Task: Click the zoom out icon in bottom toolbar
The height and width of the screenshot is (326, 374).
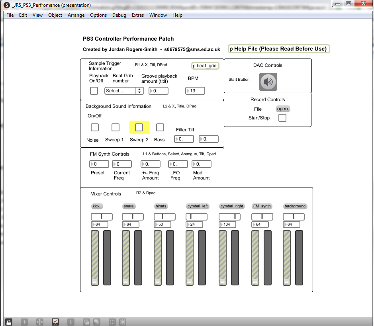Action: point(97,322)
